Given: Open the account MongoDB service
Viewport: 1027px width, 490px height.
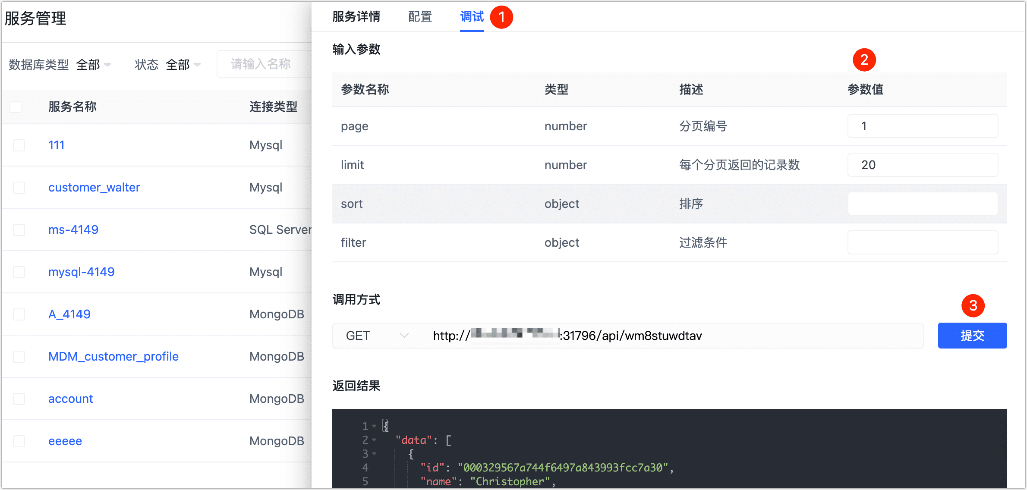Looking at the screenshot, I should tap(70, 399).
